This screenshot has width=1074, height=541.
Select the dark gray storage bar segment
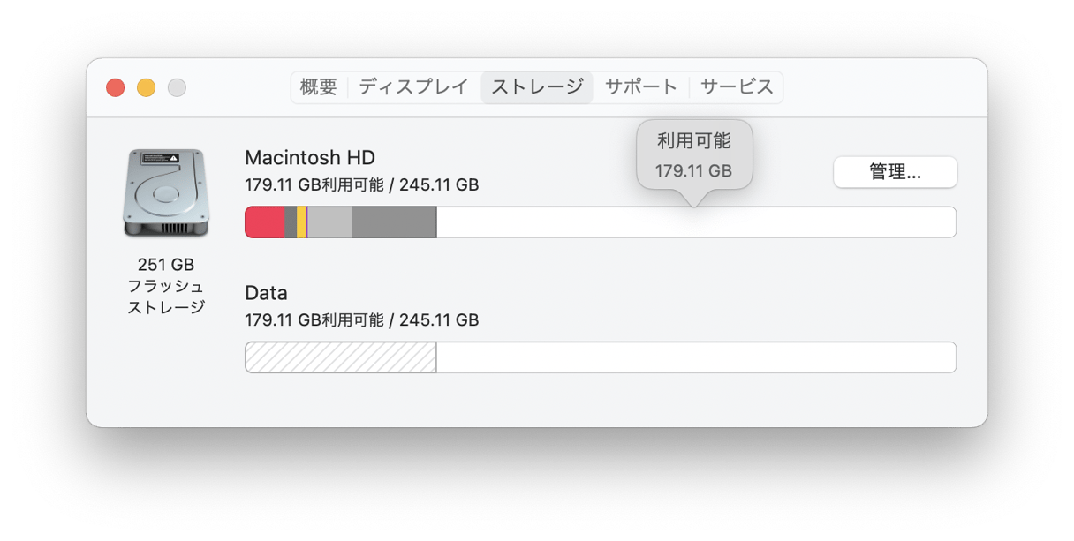click(x=394, y=222)
